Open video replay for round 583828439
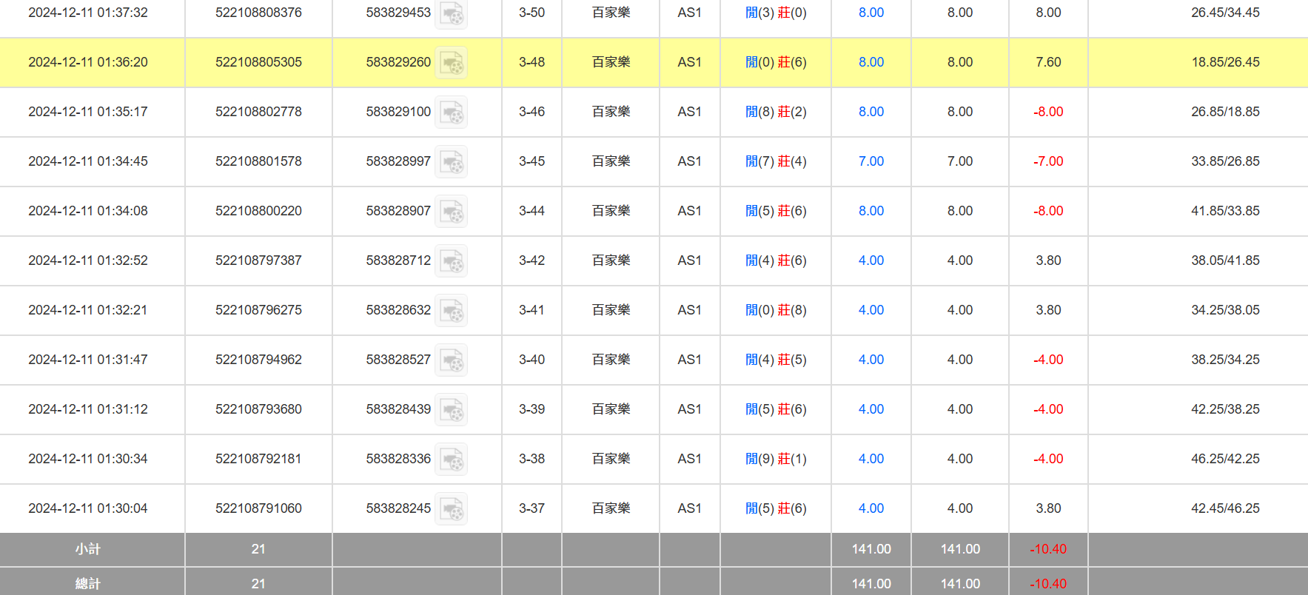This screenshot has width=1308, height=595. point(451,410)
